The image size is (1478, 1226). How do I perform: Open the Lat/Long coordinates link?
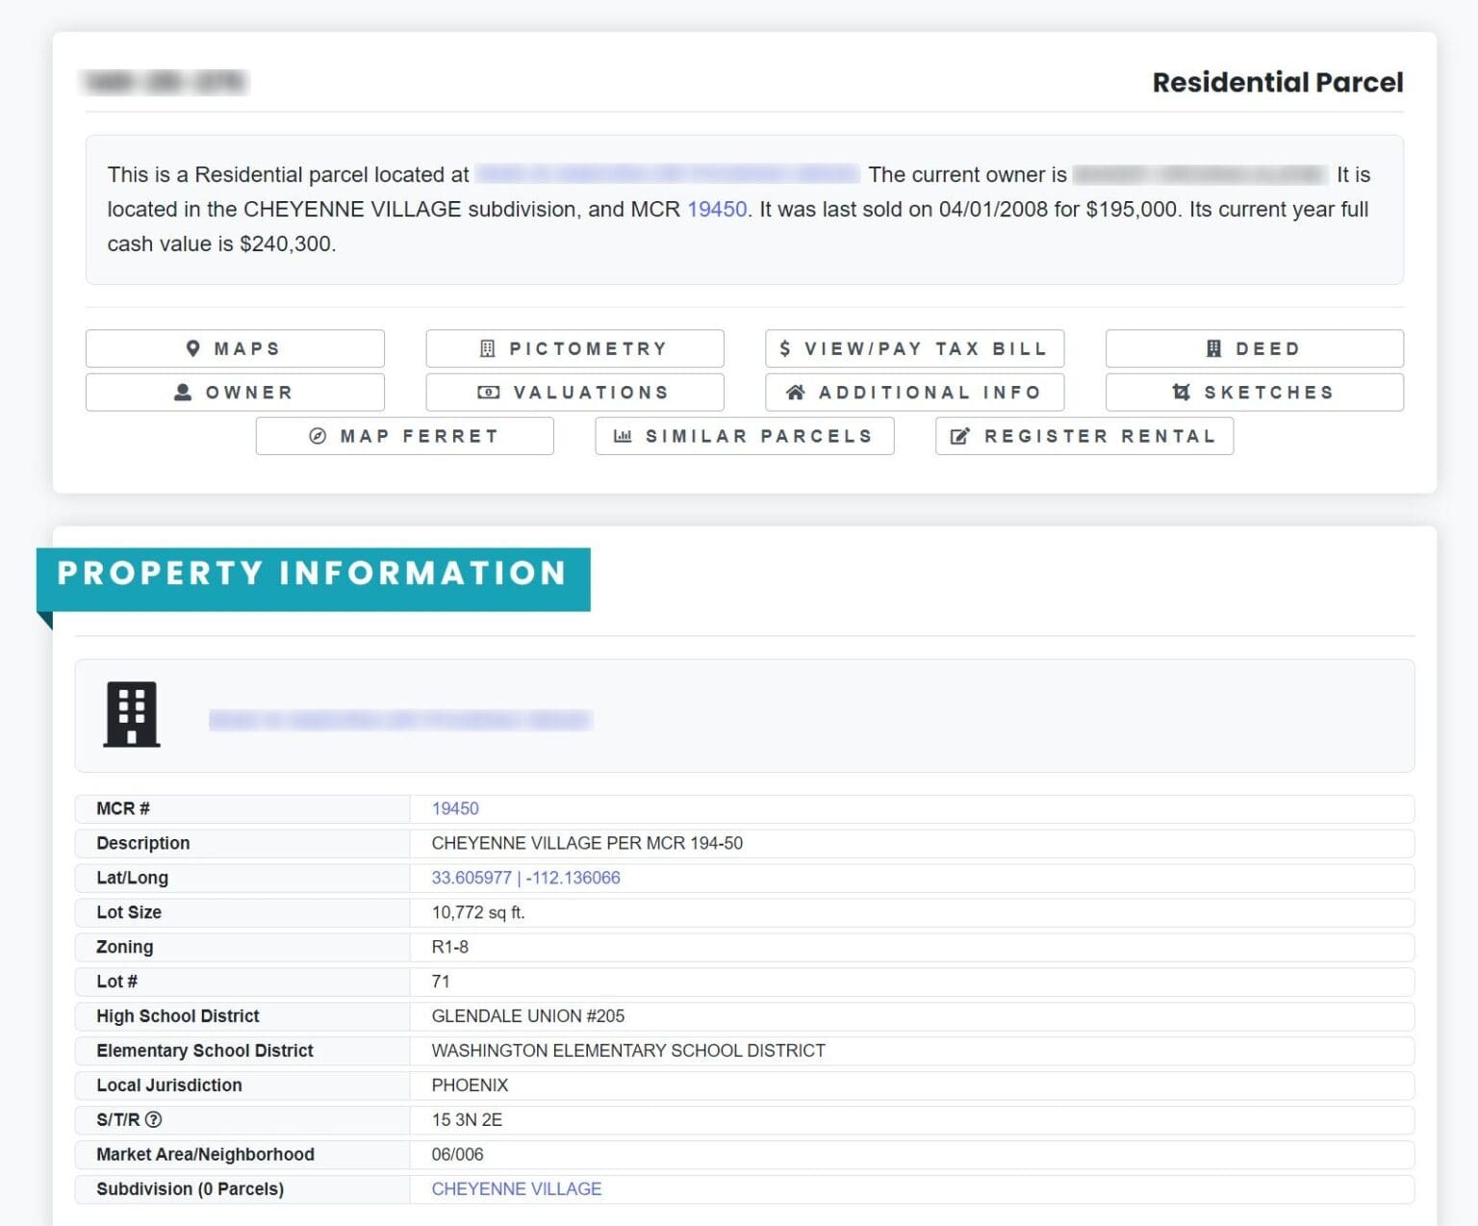525,878
